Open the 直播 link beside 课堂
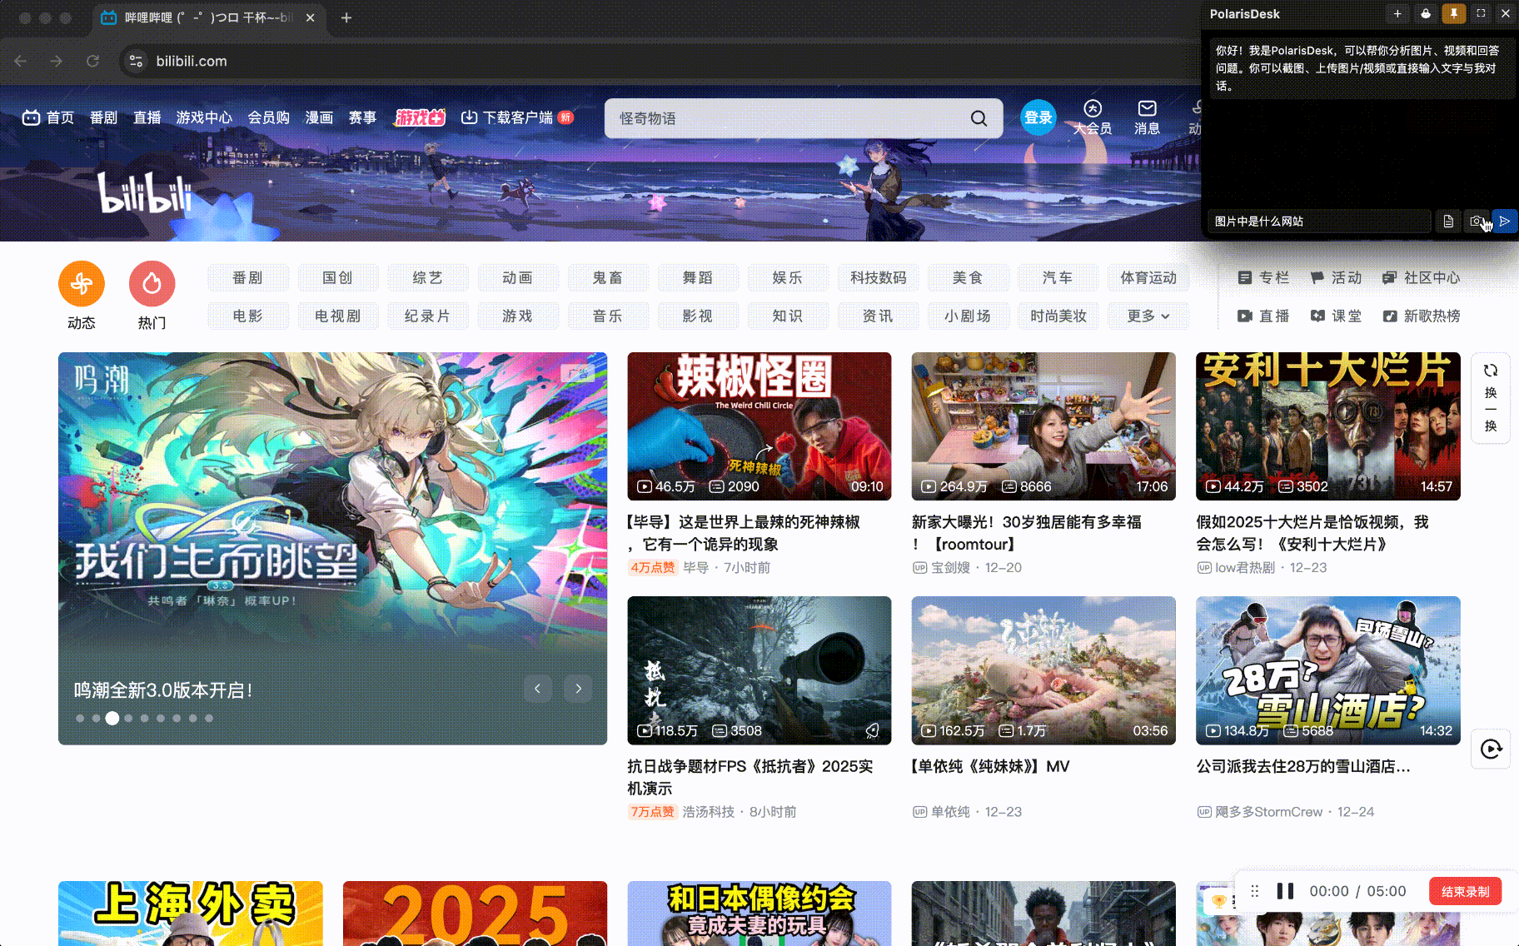The image size is (1519, 946). click(x=1263, y=316)
